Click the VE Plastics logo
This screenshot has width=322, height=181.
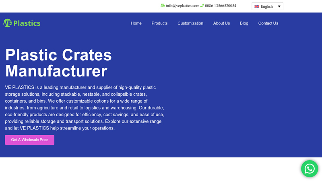pos(22,23)
